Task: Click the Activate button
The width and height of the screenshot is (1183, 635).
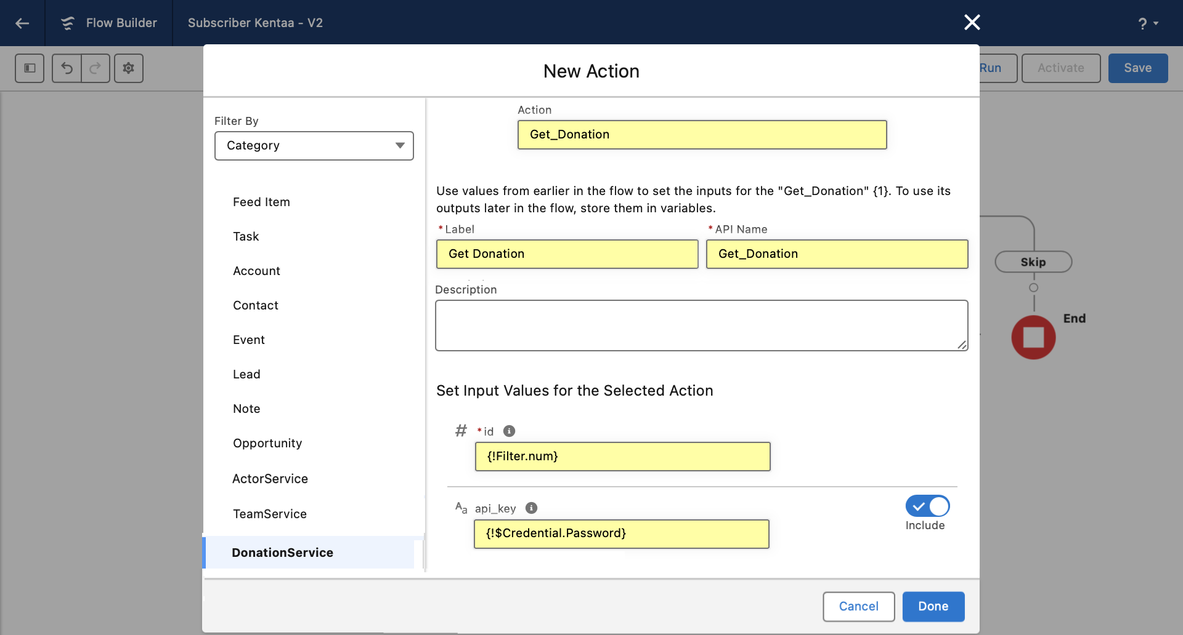Action: pos(1061,68)
